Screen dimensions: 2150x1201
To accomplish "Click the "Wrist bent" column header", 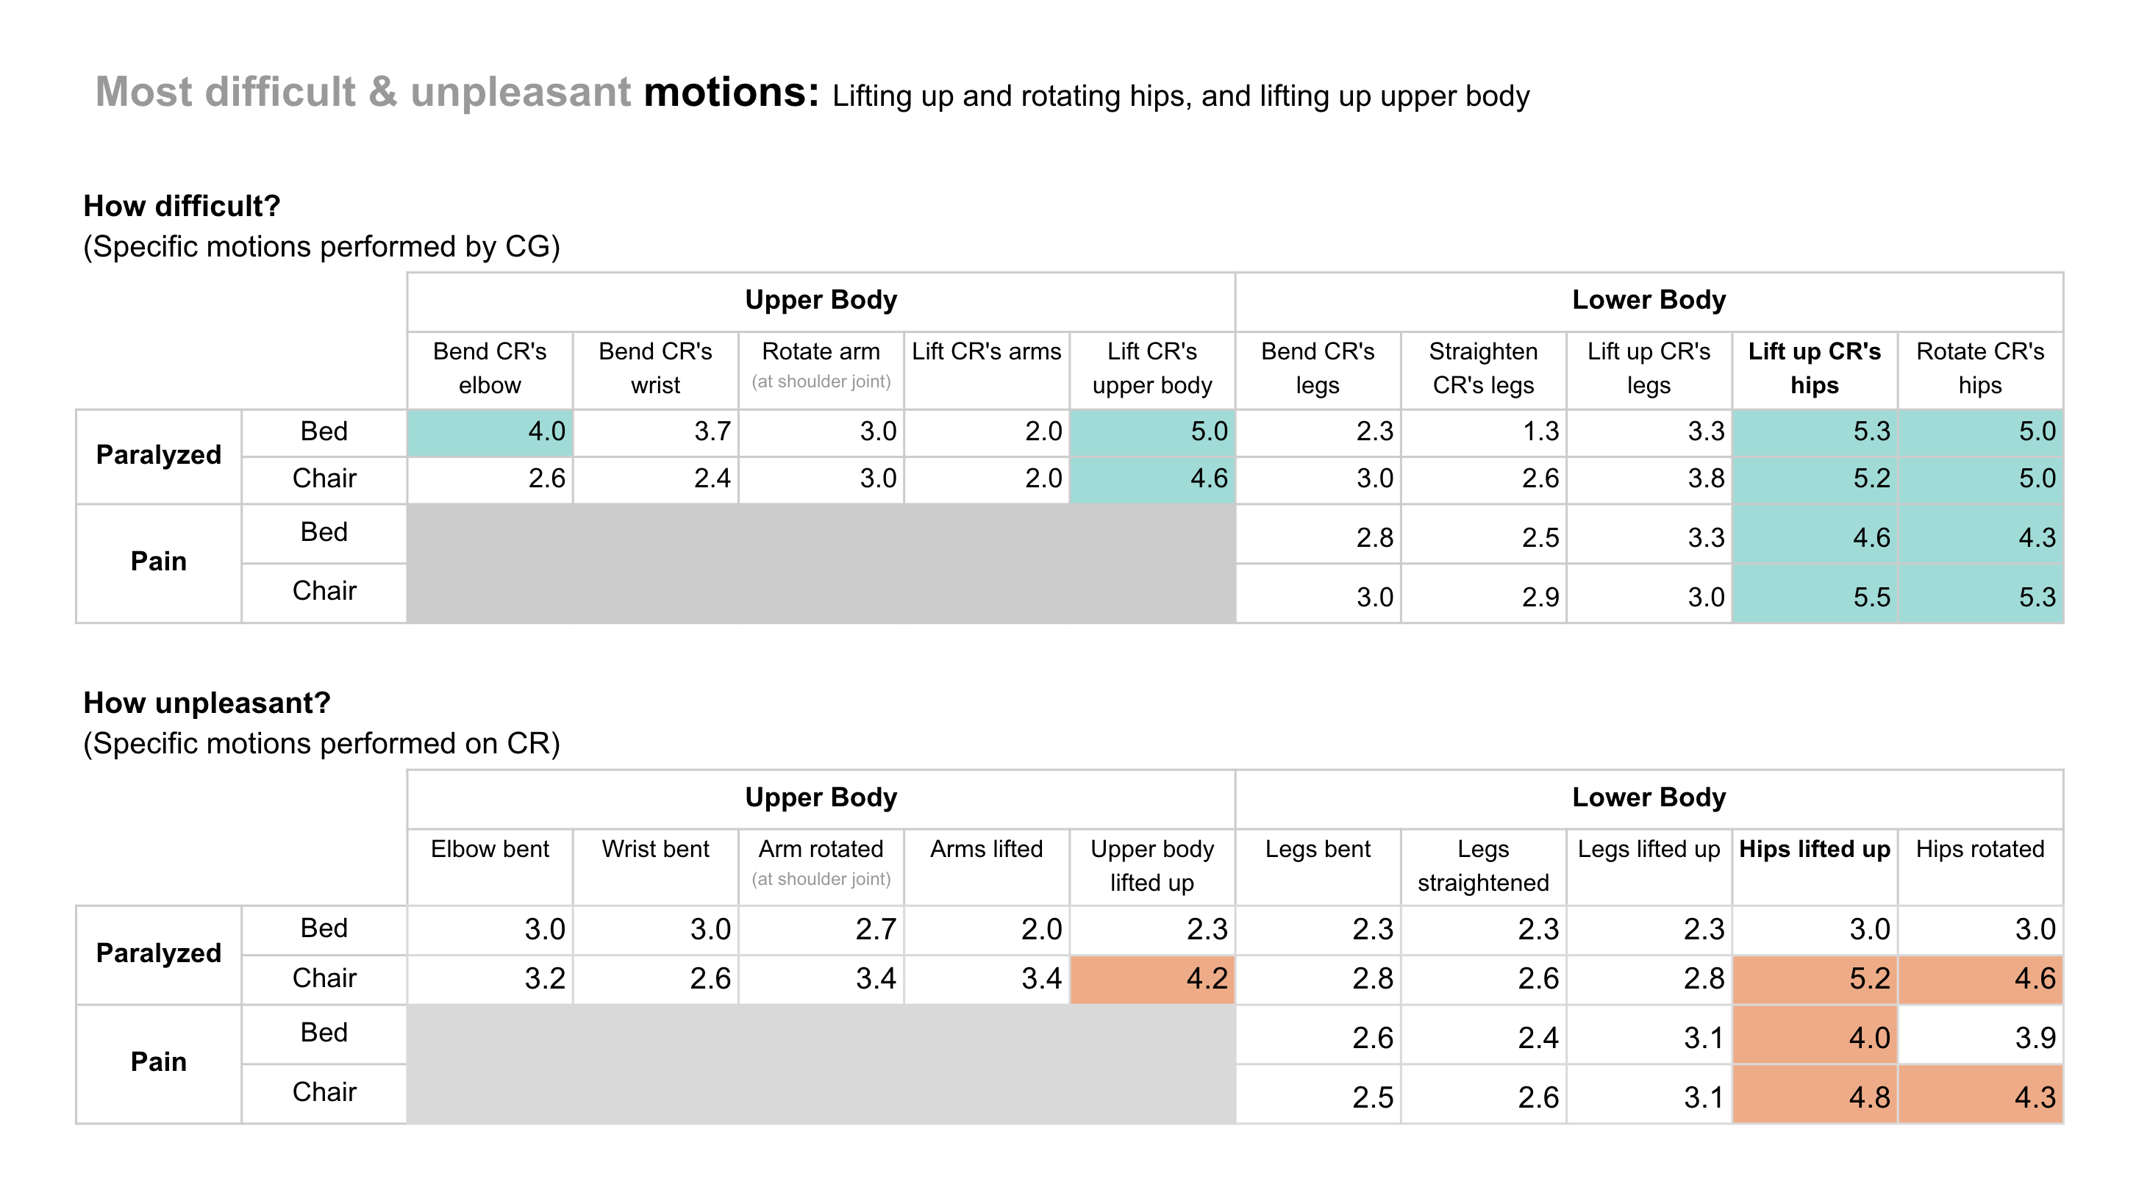I will pos(655,849).
